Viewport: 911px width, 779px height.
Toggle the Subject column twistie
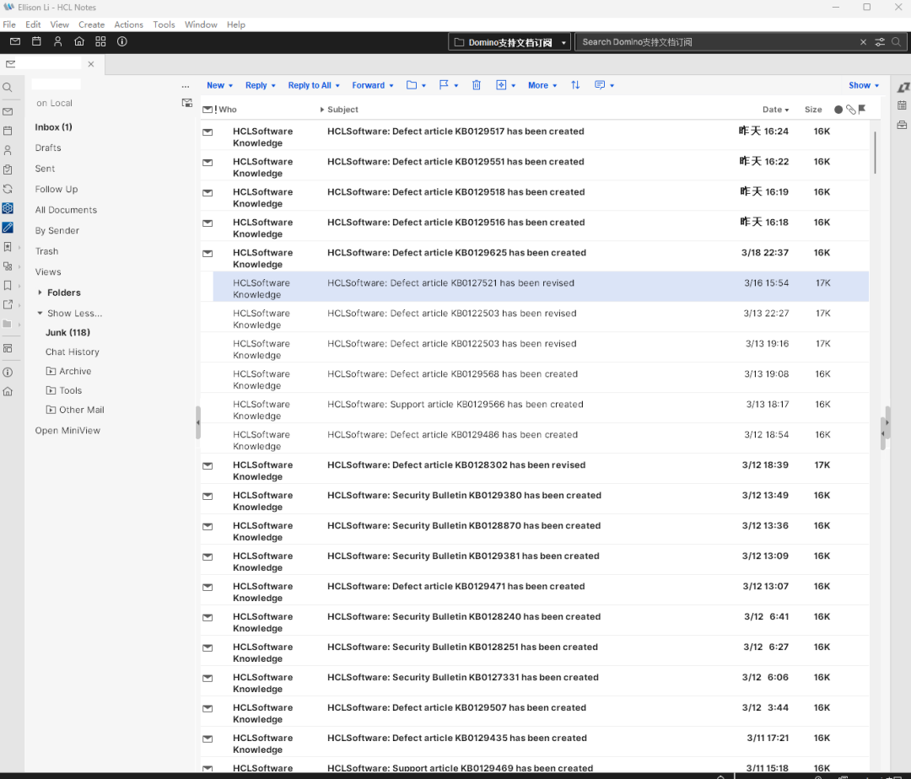click(x=322, y=109)
